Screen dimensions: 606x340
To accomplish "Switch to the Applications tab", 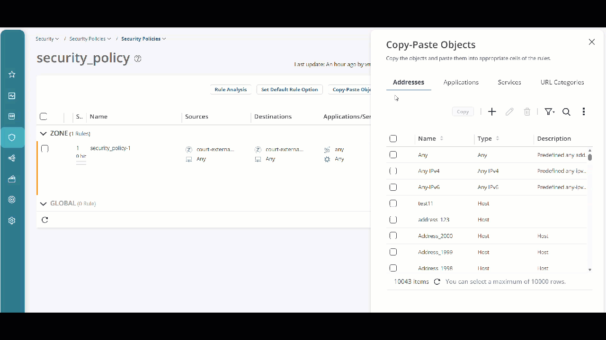I will (461, 82).
